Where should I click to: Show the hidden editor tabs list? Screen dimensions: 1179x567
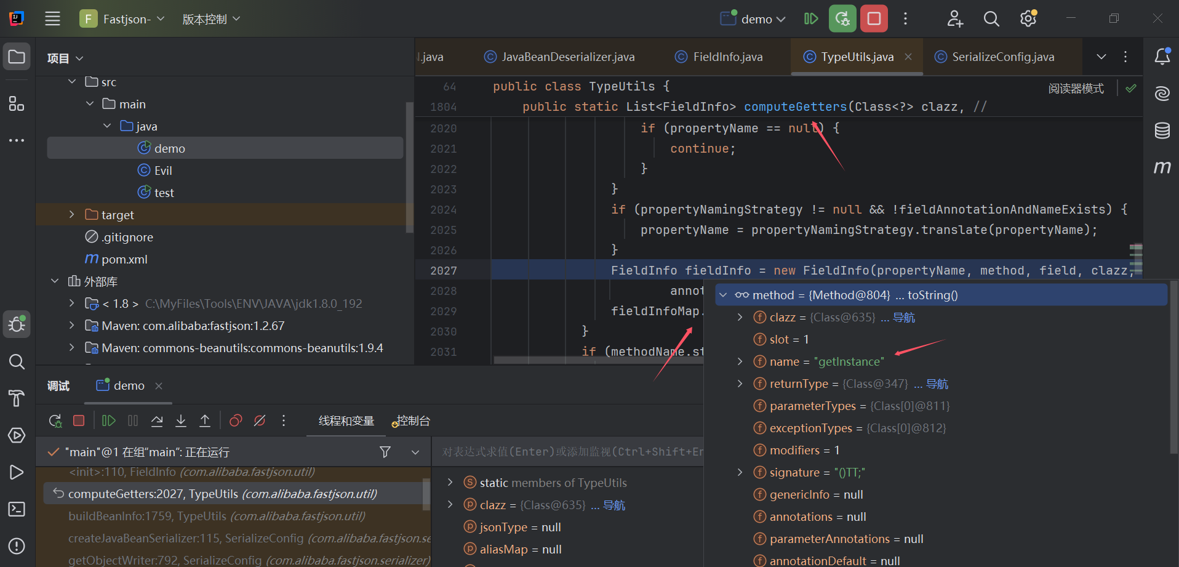point(1101,57)
